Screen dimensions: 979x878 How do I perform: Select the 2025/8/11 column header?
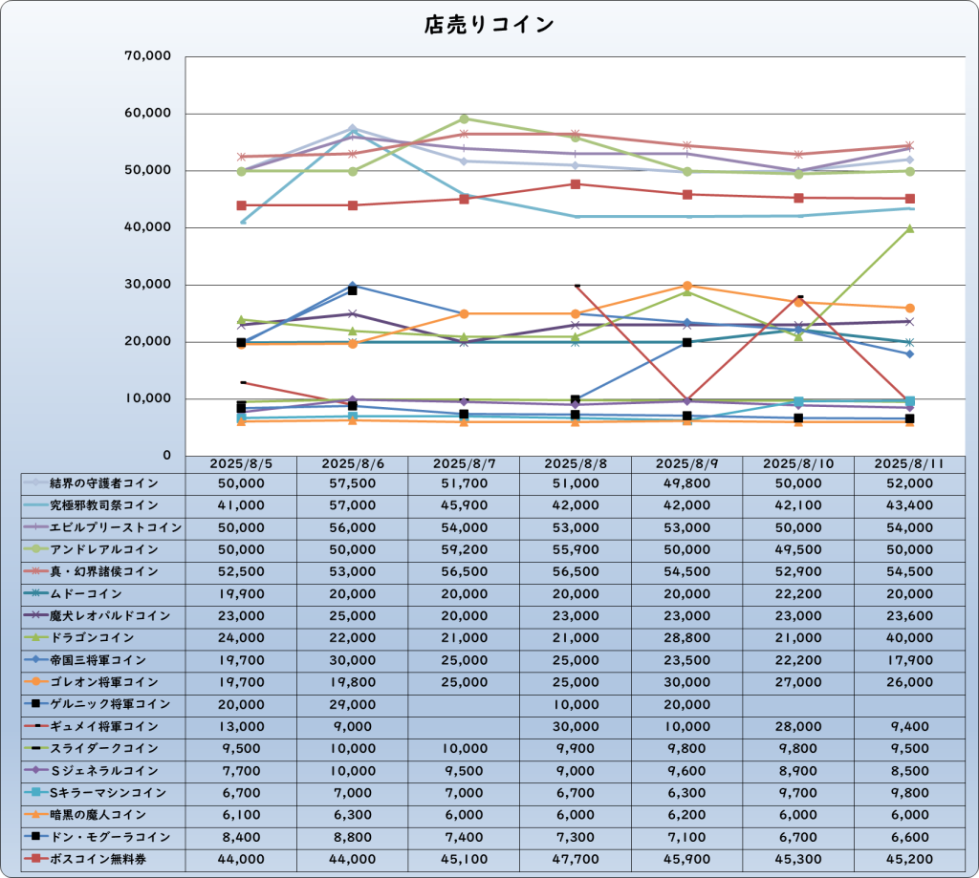910,464
